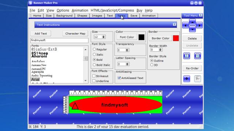Decrease the Border Width value
The height and width of the screenshot is (131, 234).
160,51
